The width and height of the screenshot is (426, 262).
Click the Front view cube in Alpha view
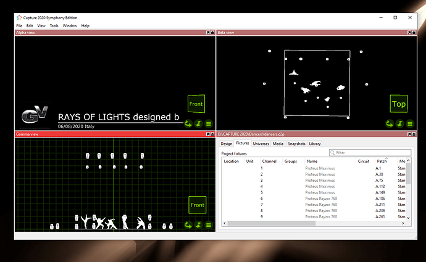tap(196, 104)
